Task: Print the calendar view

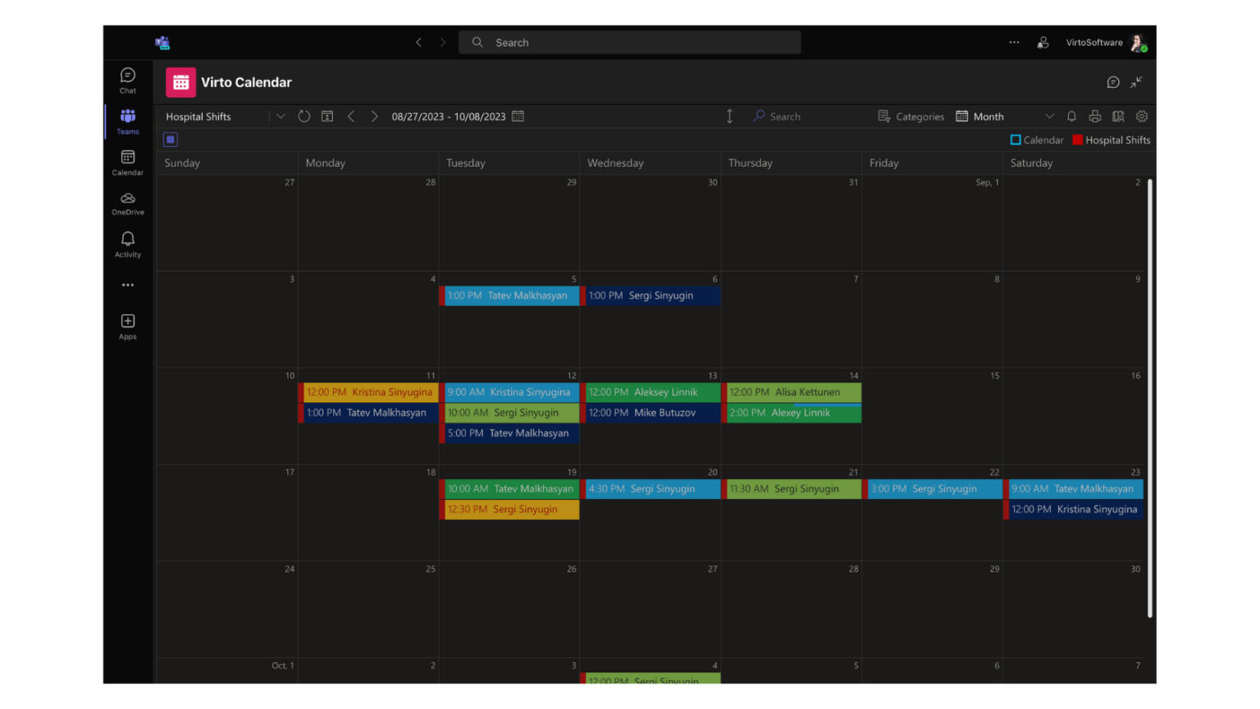Action: click(x=1095, y=116)
